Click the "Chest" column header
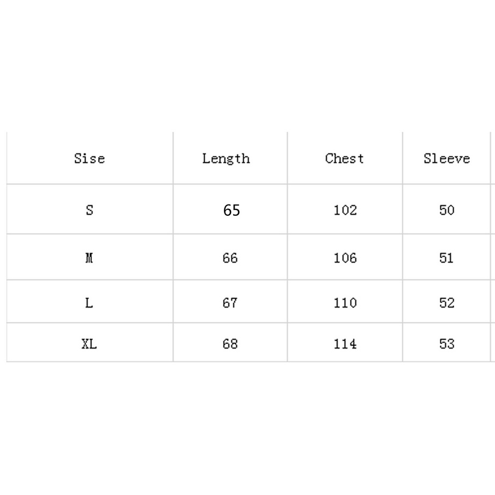This screenshot has width=495, height=495. click(345, 158)
